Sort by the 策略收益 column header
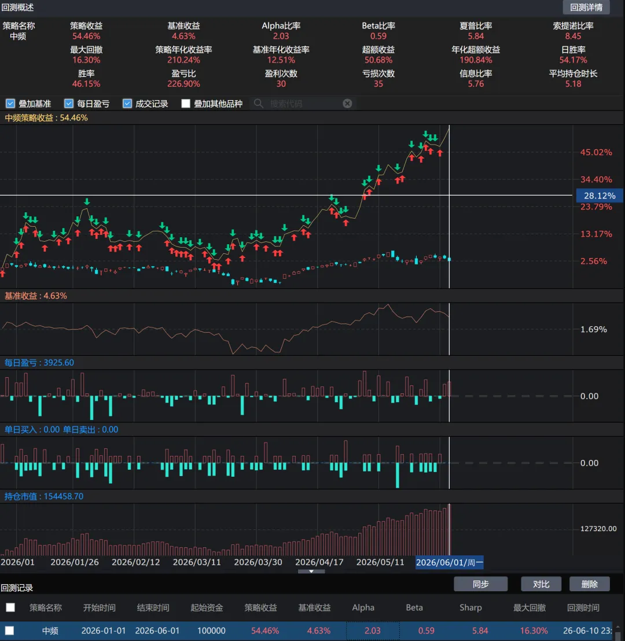 260,607
